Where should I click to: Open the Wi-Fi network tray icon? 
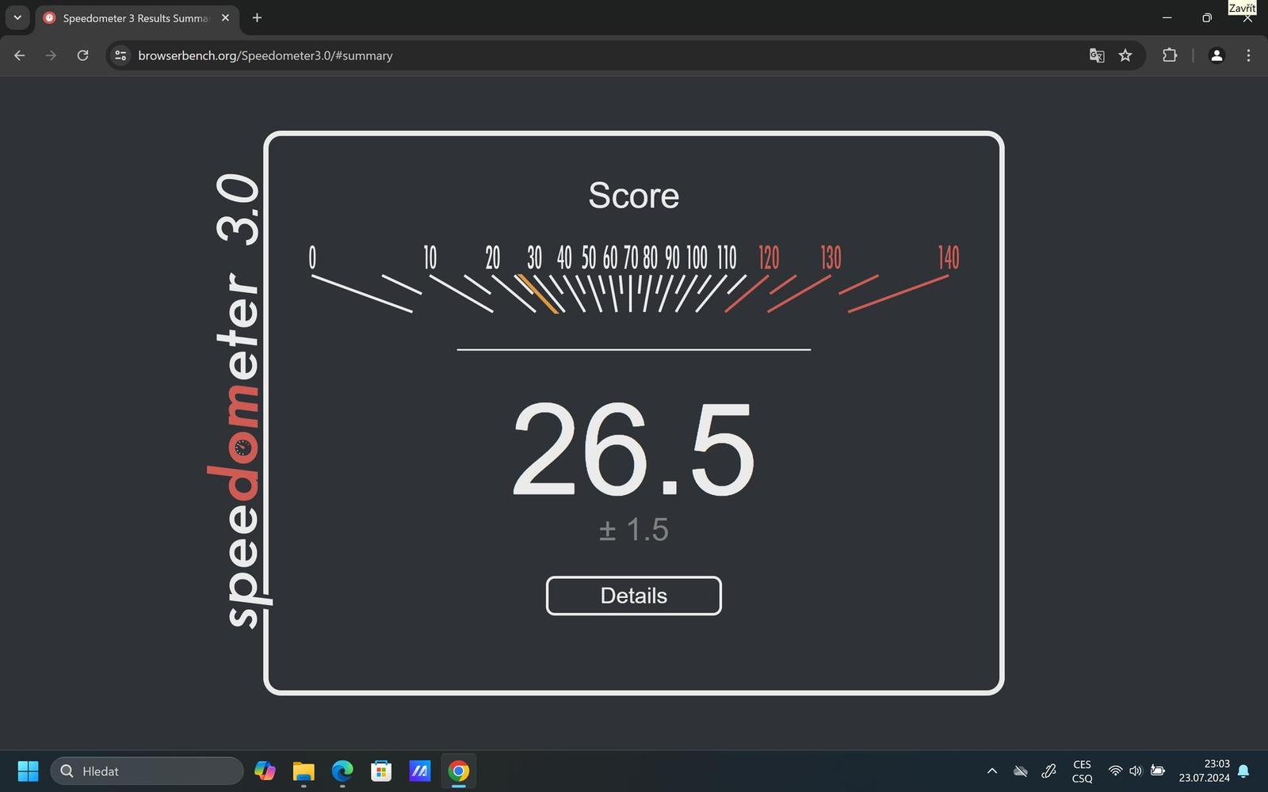(1115, 771)
